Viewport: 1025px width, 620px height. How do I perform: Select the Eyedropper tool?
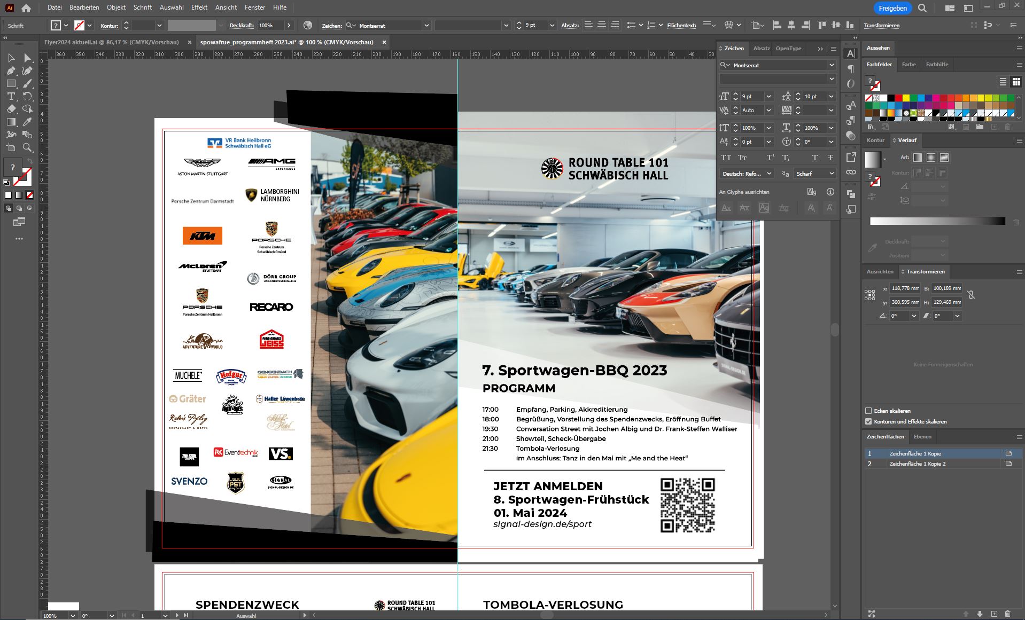27,122
